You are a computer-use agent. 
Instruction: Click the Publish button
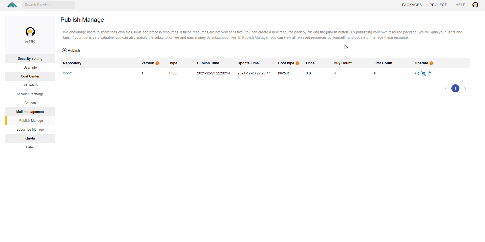(x=71, y=50)
